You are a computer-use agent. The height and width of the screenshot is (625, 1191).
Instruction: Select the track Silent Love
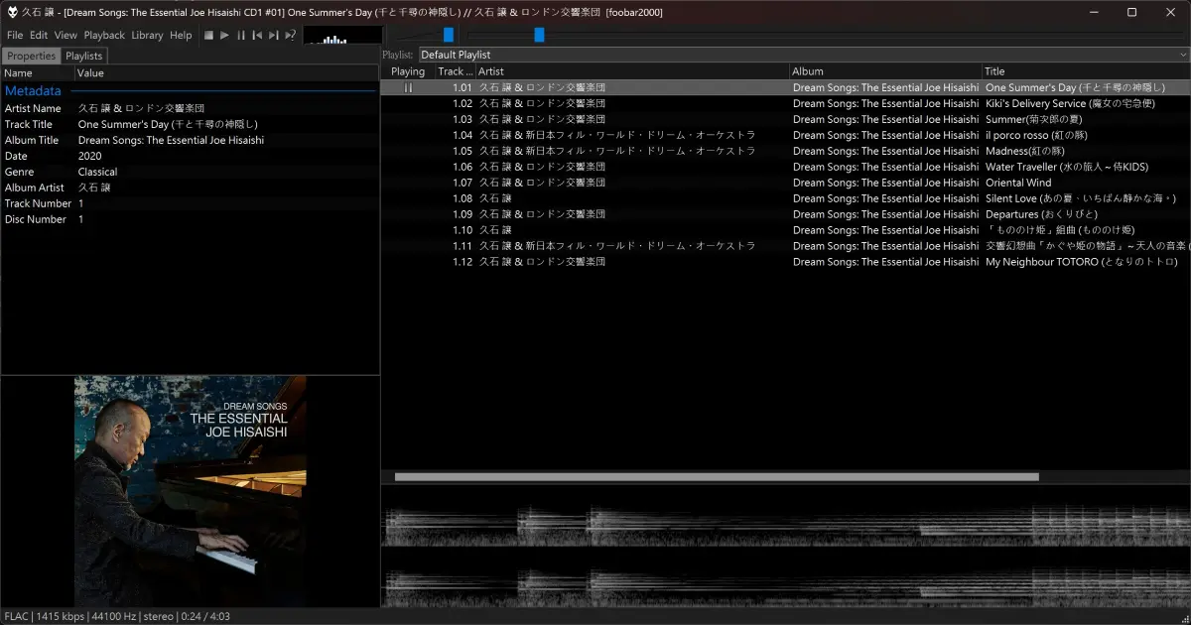[786, 198]
